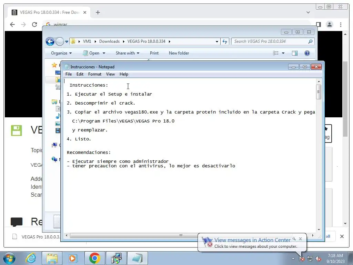This screenshot has width=353, height=265.
Task: Launch Internet Explorer from the taskbar
Action: [31, 258]
